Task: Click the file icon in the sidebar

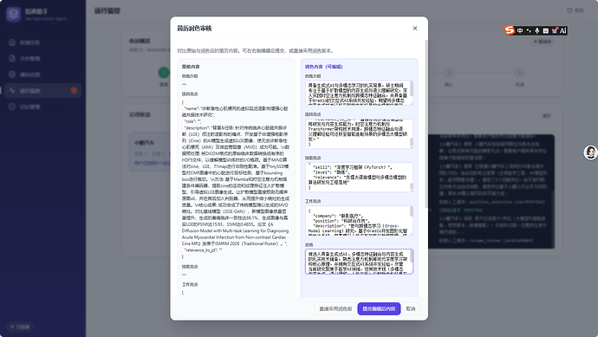Action: pos(12,58)
